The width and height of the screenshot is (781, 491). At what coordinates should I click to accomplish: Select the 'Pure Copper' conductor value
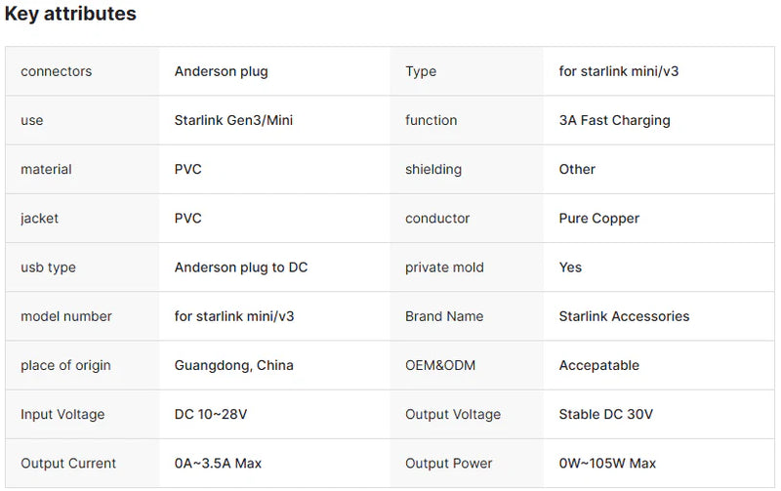click(599, 219)
